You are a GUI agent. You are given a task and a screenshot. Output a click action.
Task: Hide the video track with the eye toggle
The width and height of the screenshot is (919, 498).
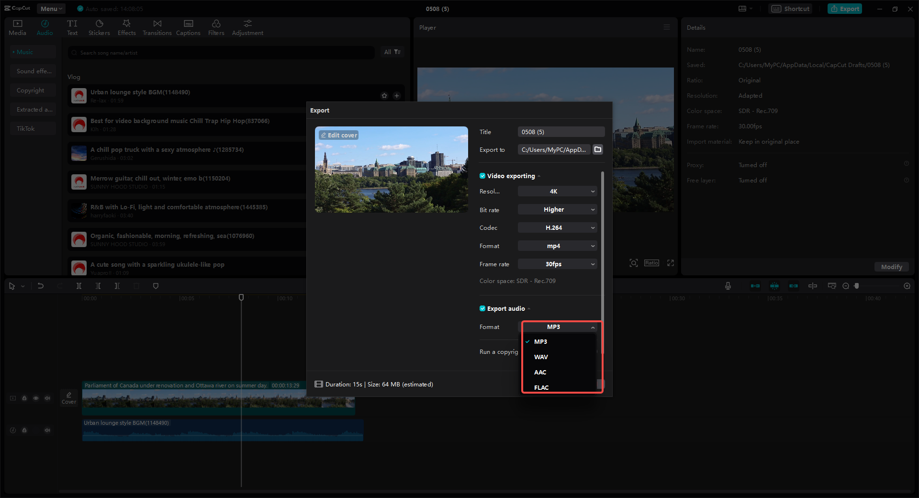(x=36, y=398)
